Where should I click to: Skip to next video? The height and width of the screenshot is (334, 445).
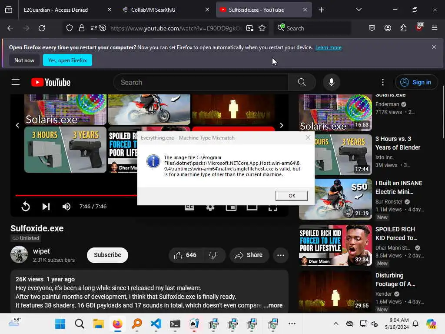click(x=46, y=207)
